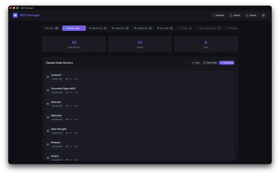Image resolution: width=280 pixels, height=175 pixels.
Task: Switch to the Copilot CLI tab
Action: point(143,28)
